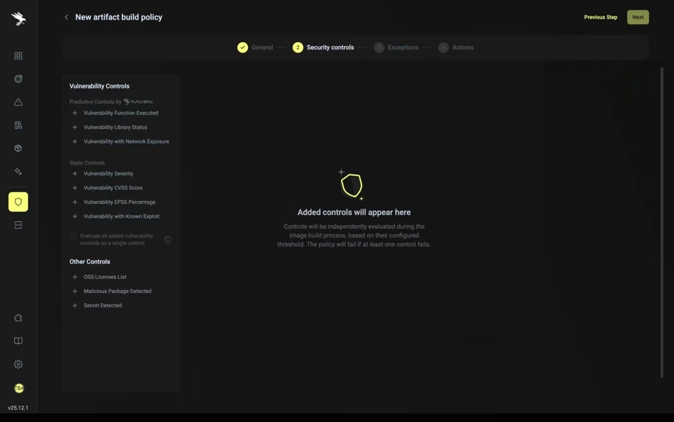Screen dimensions: 674x422
Task: Add Vulnerability CVSS Score control
Action: 75,188
